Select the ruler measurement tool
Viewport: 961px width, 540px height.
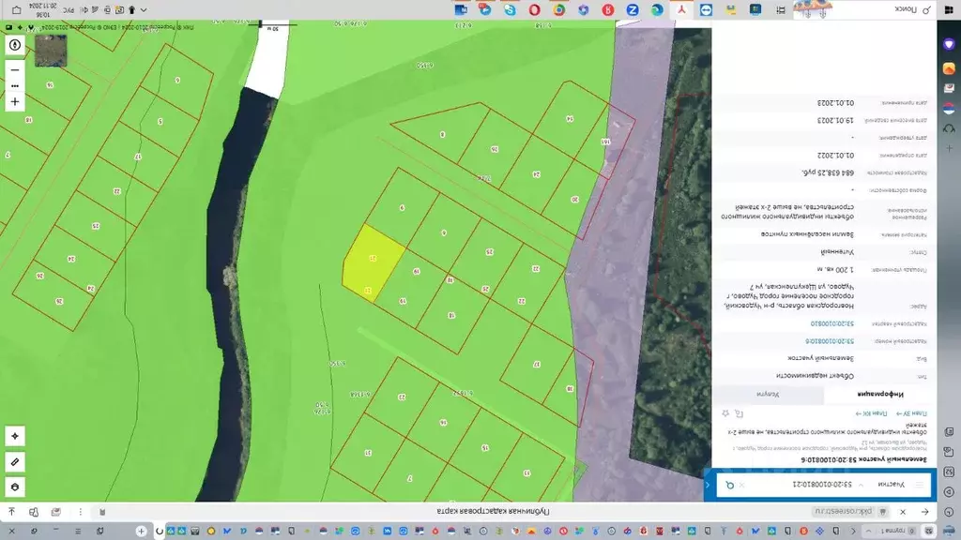tap(15, 461)
